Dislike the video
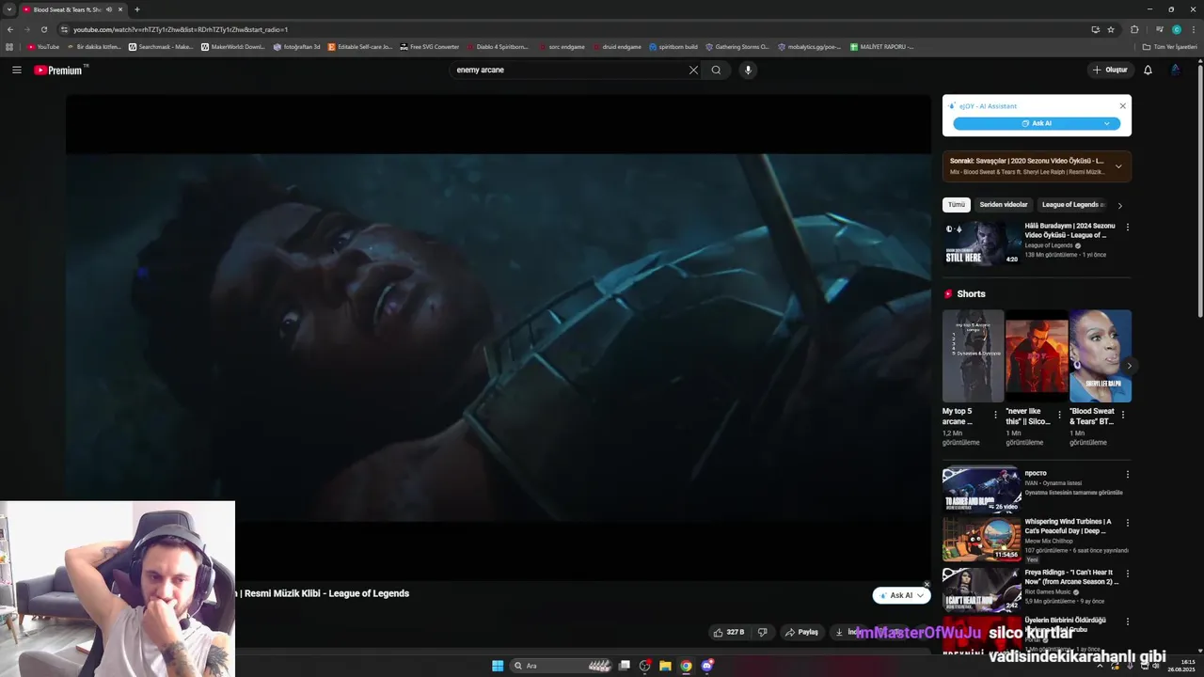Viewport: 1204px width, 677px height. (763, 632)
